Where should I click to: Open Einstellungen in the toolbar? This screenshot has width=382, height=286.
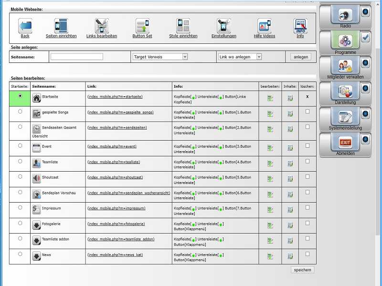(x=224, y=26)
